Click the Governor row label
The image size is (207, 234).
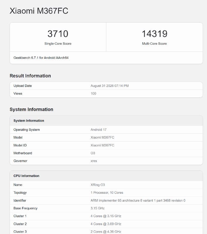(20, 161)
